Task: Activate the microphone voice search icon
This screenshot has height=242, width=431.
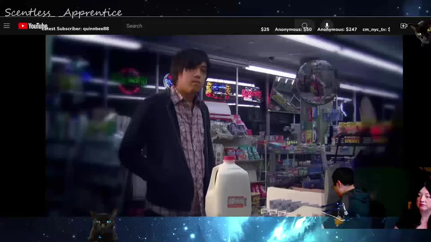Action: [327, 26]
